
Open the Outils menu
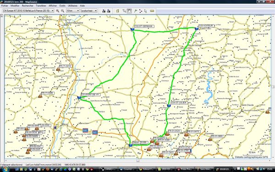click(62, 6)
